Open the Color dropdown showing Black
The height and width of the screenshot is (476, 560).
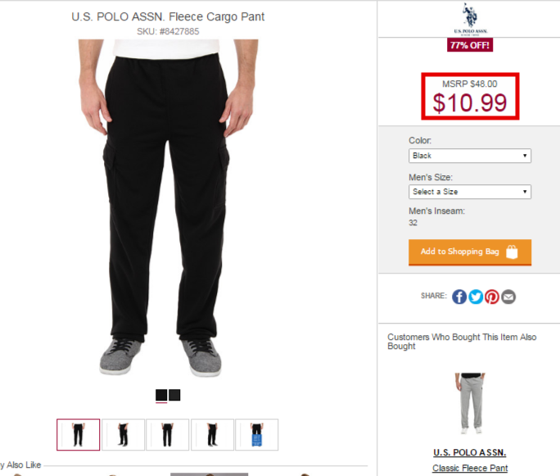coord(470,156)
